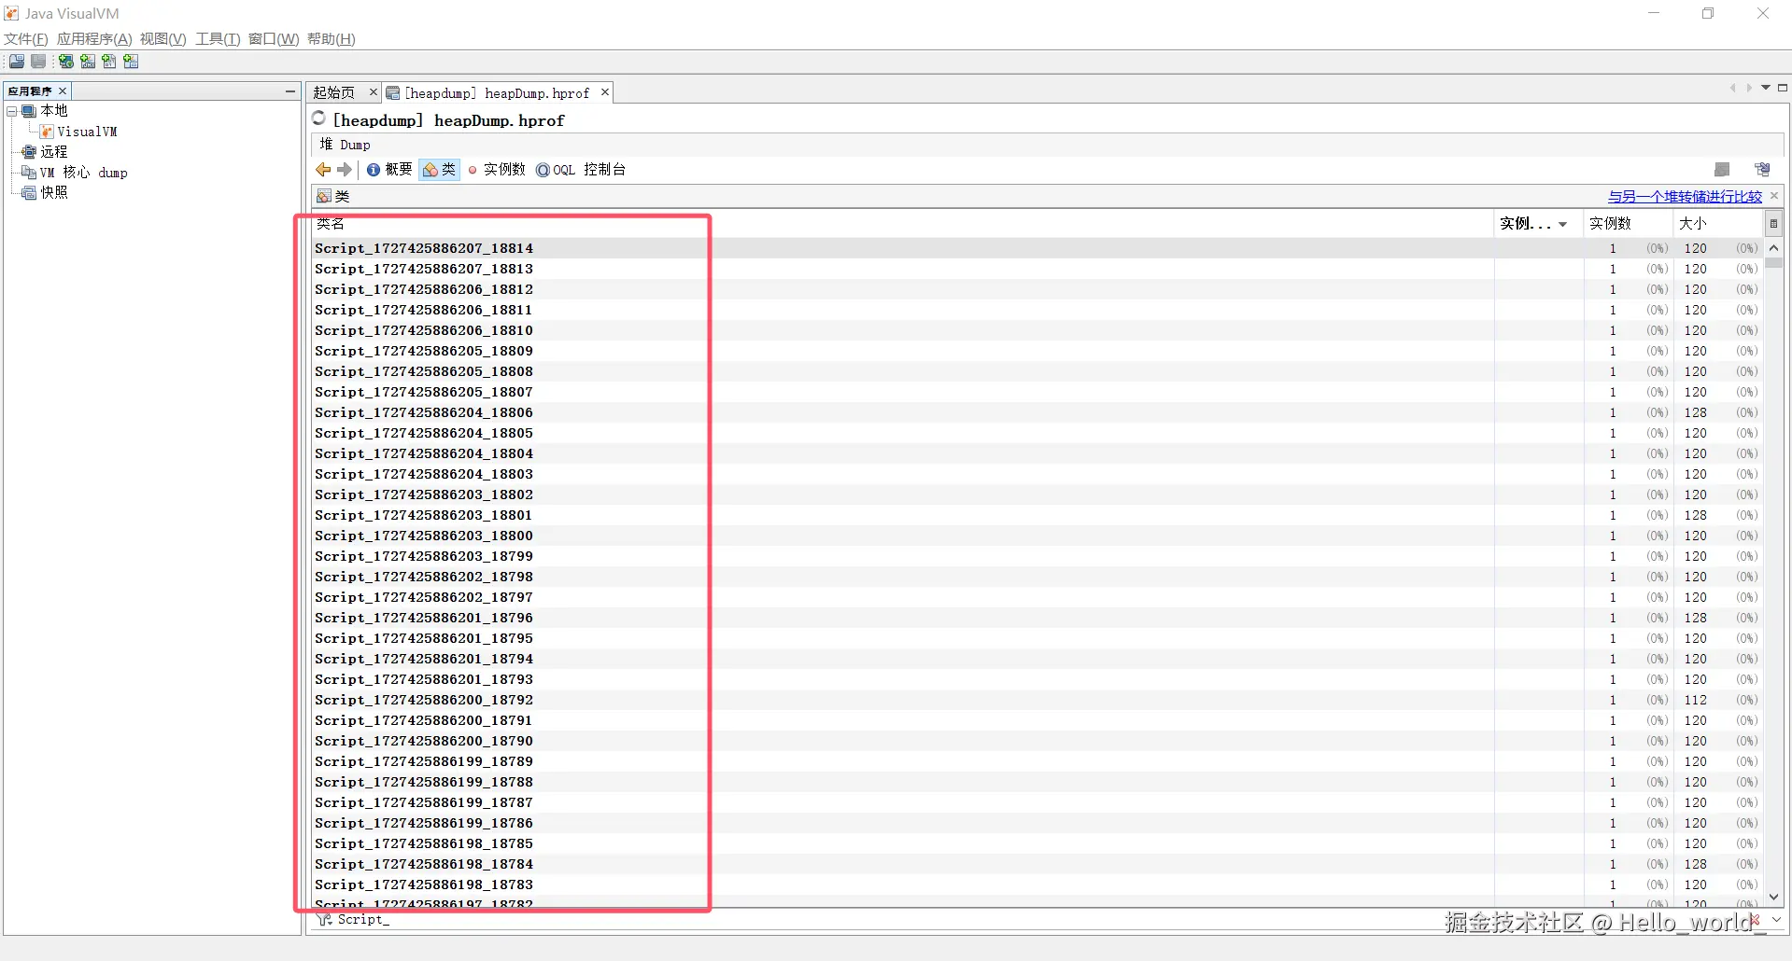Close the 起始页 tab
Screen dimensions: 1792x961
tap(373, 92)
